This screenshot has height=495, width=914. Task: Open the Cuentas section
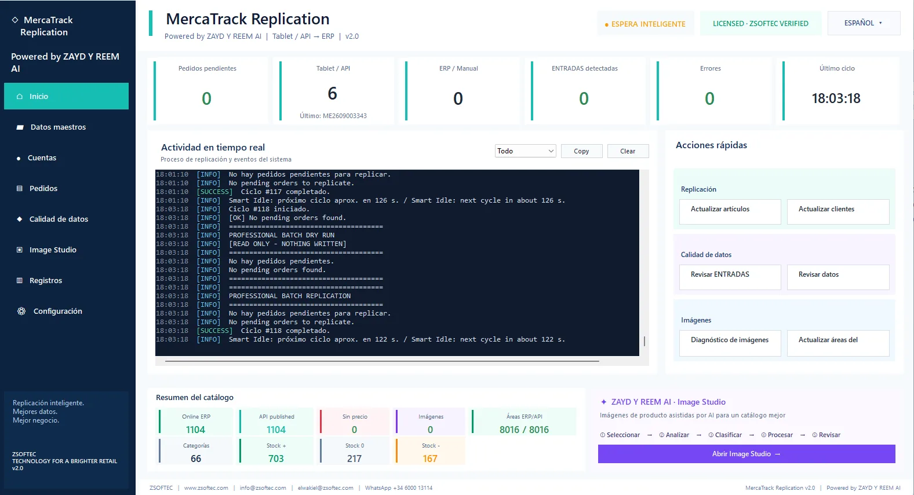point(66,157)
